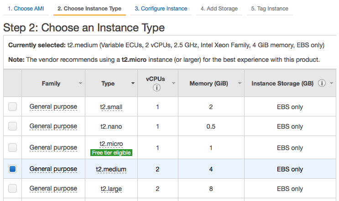Go to step 5. Tag Instance
The height and width of the screenshot is (201, 339).
270,9
